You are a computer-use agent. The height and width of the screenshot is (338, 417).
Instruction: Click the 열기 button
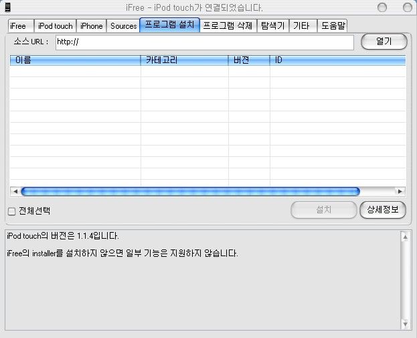[384, 42]
